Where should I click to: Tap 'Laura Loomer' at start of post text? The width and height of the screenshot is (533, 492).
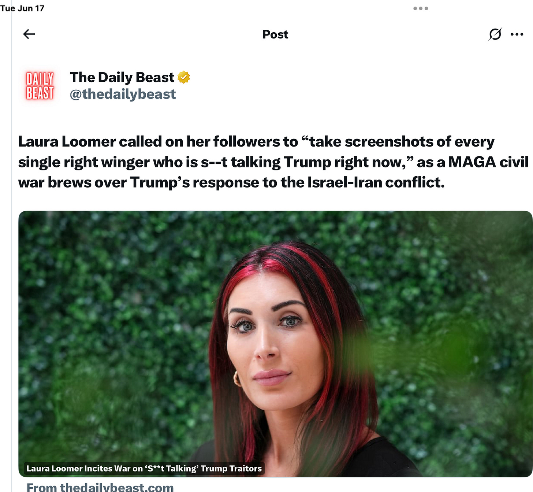point(67,142)
